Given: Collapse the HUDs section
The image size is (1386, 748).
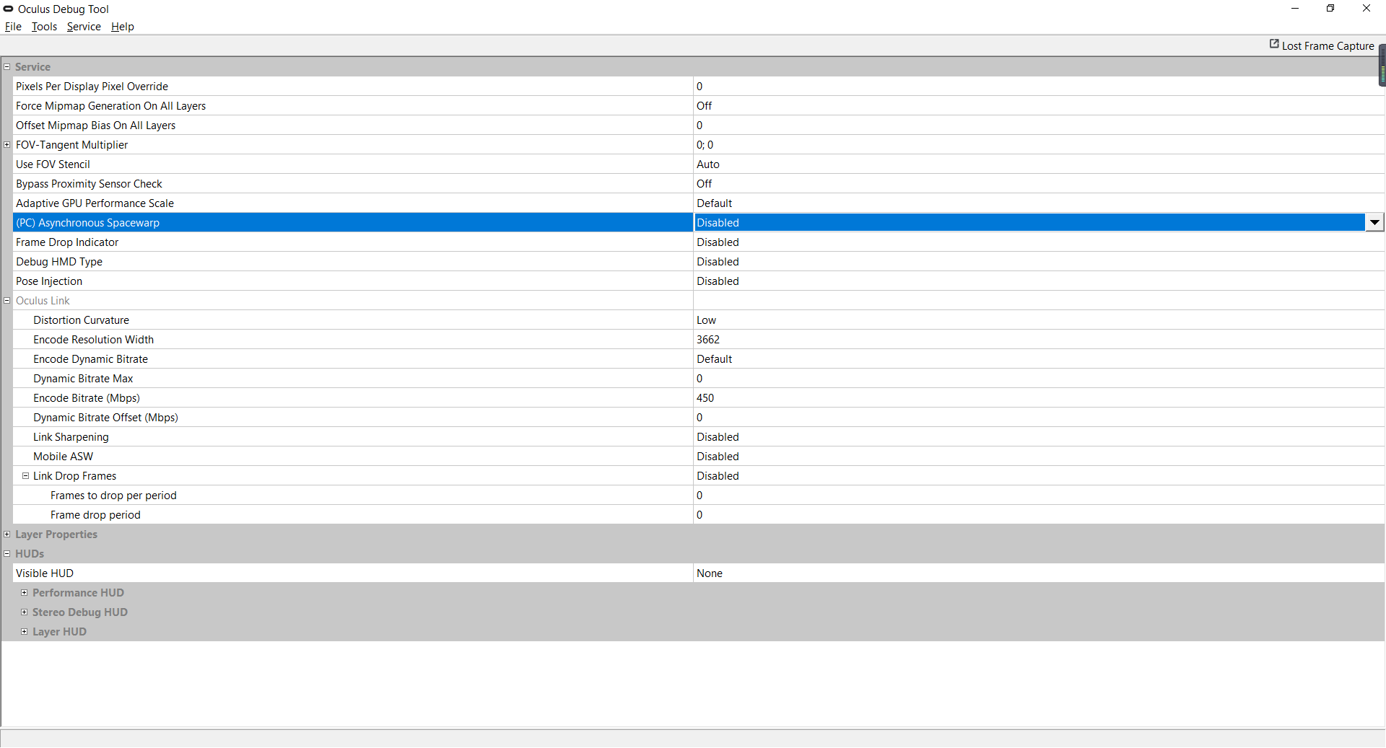Looking at the screenshot, I should click(7, 554).
